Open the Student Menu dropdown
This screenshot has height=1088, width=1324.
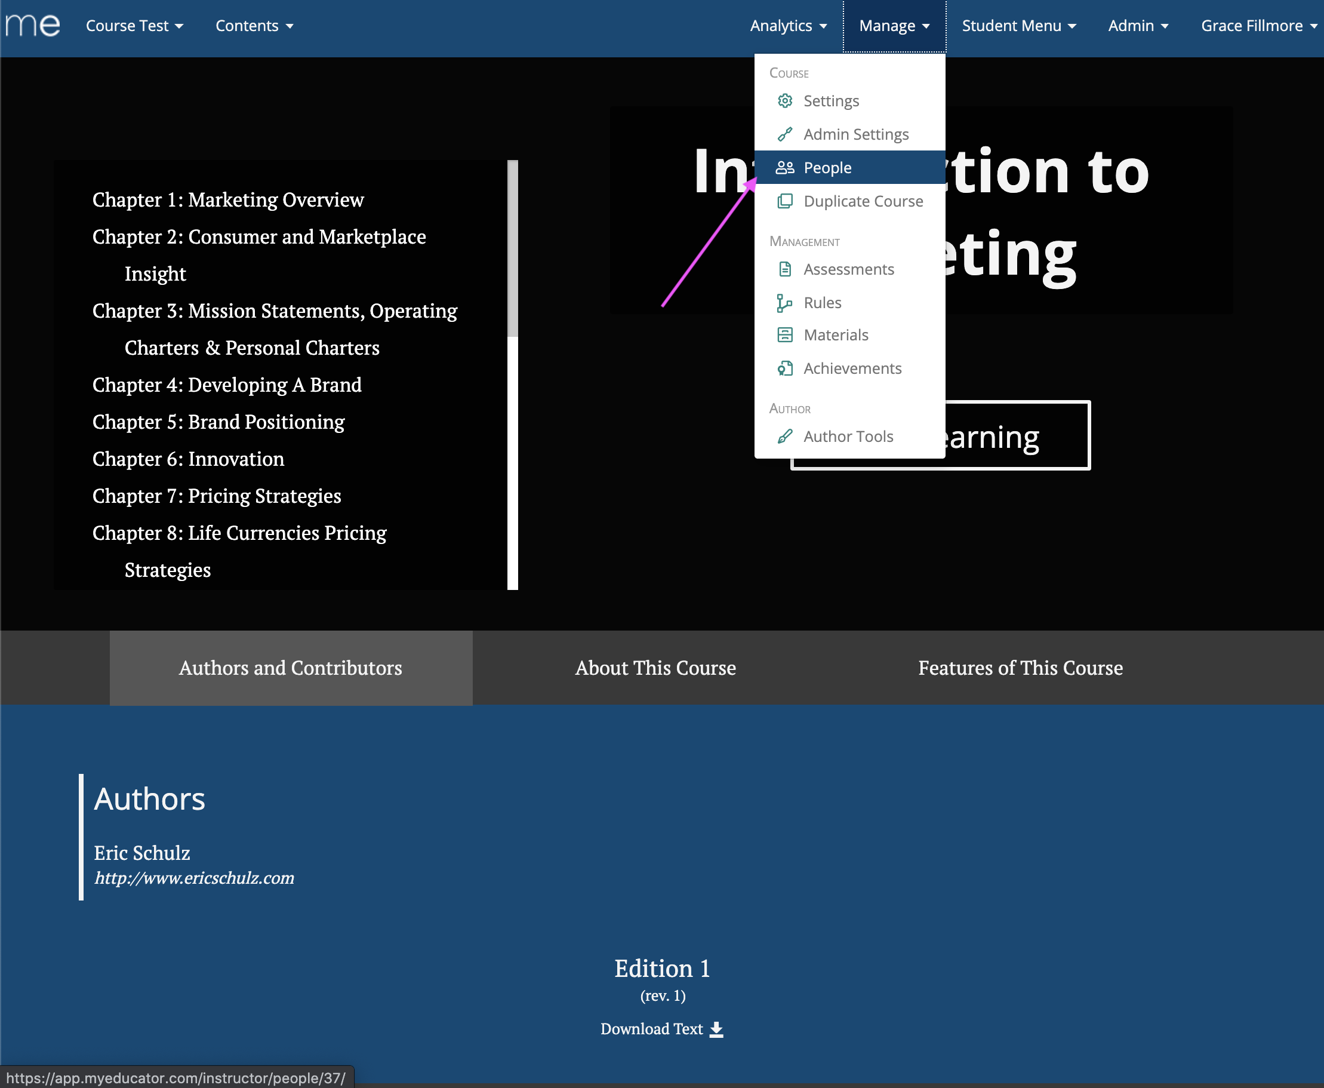pos(1018,26)
